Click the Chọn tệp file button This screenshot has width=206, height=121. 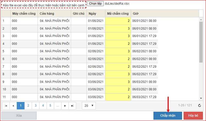click(95, 4)
